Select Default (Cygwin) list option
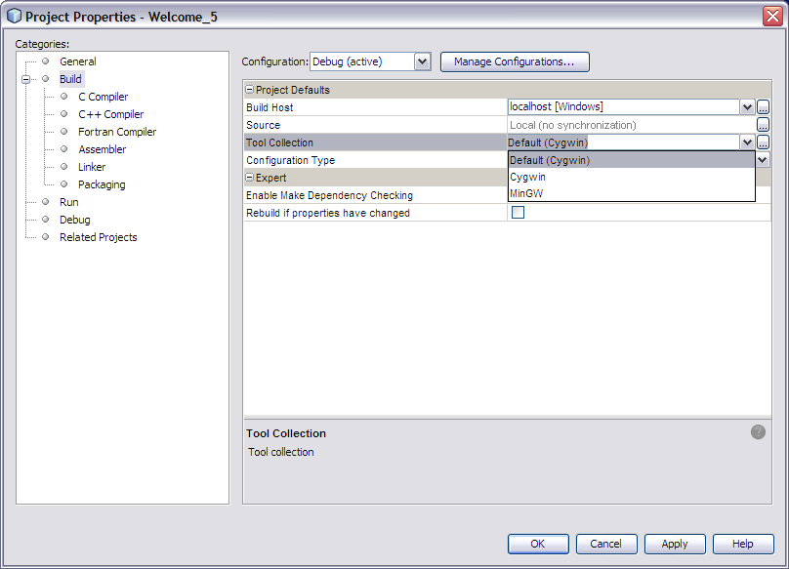The width and height of the screenshot is (789, 569). (549, 160)
